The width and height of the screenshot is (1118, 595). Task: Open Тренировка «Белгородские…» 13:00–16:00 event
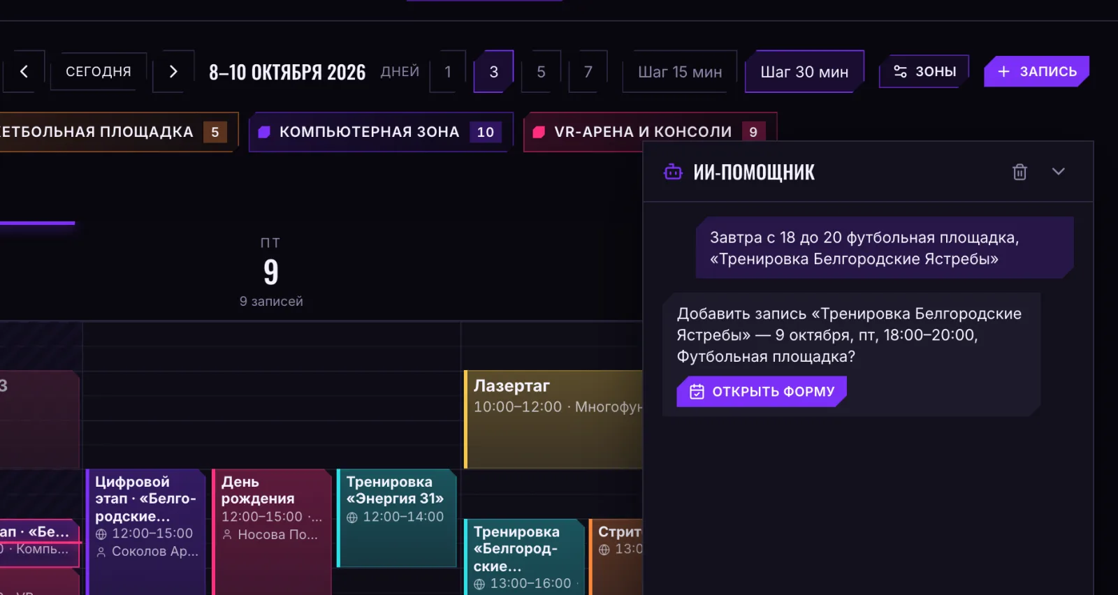point(524,557)
